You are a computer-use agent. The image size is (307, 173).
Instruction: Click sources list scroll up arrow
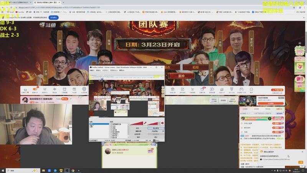129,124
